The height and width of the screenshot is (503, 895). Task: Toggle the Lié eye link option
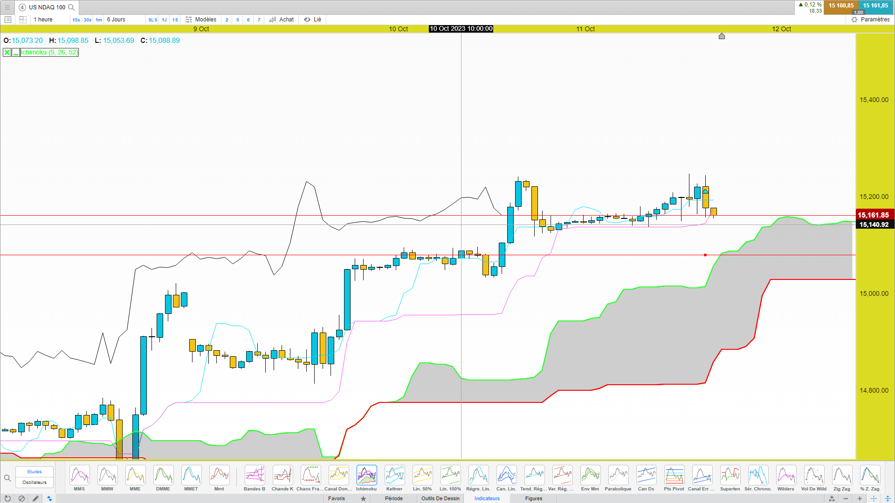click(x=313, y=20)
